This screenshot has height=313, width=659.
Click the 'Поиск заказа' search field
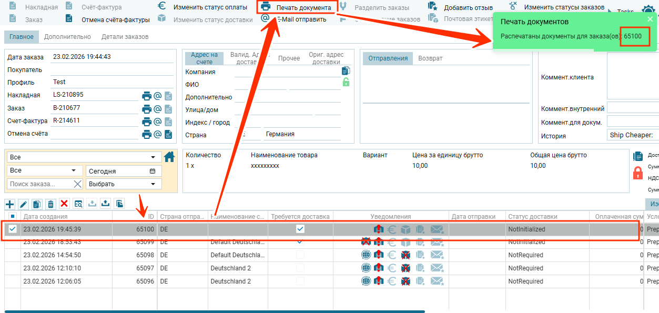click(39, 184)
